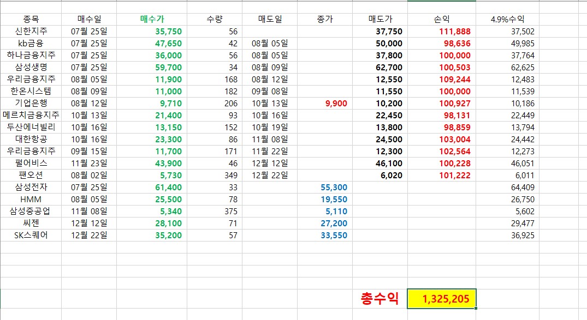Click the 삼성전자 stock name cell
Image resolution: width=587 pixels, height=320 pixels.
coord(31,187)
